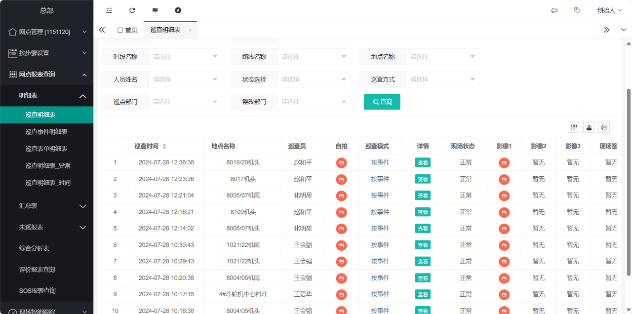This screenshot has height=314, width=632.
Task: Click the export icon above the report table
Action: tap(589, 127)
